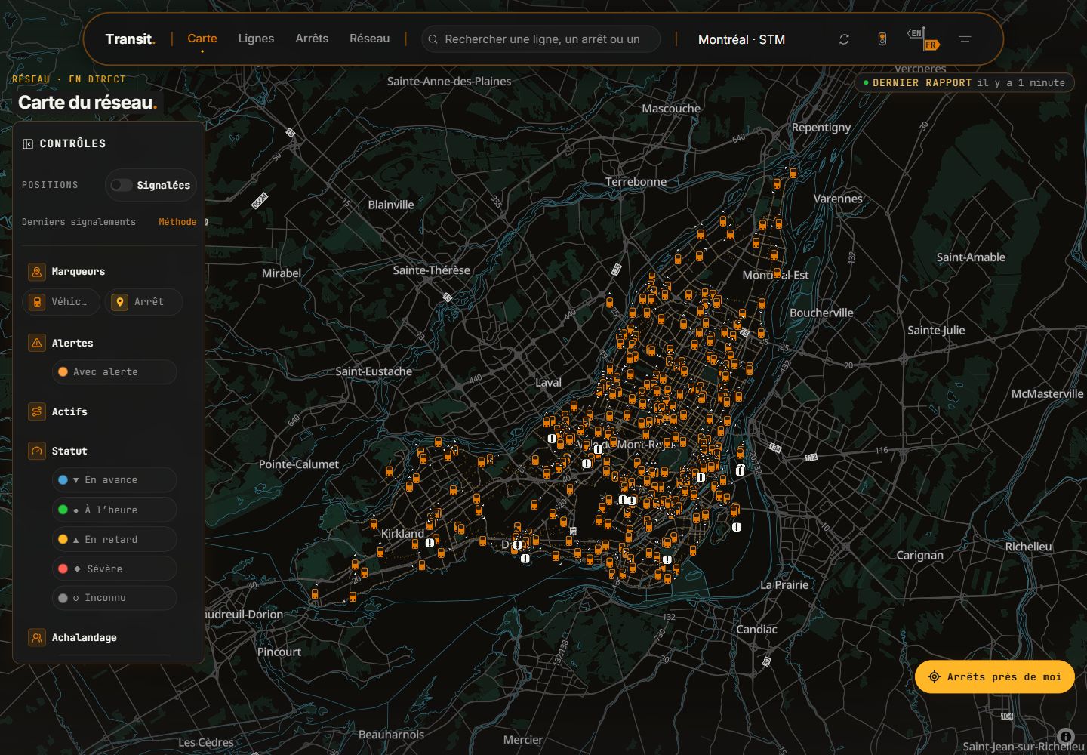
Task: Open the Lignes tab
Action: (x=256, y=39)
